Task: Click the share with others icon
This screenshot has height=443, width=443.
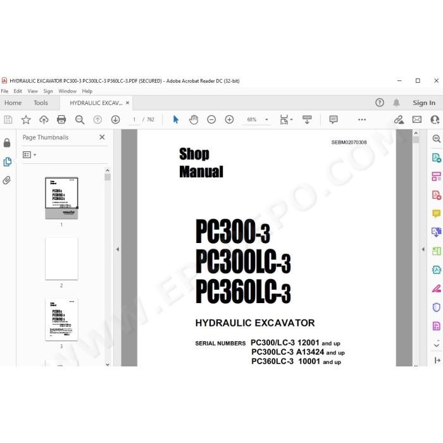Action: pyautogui.click(x=435, y=120)
